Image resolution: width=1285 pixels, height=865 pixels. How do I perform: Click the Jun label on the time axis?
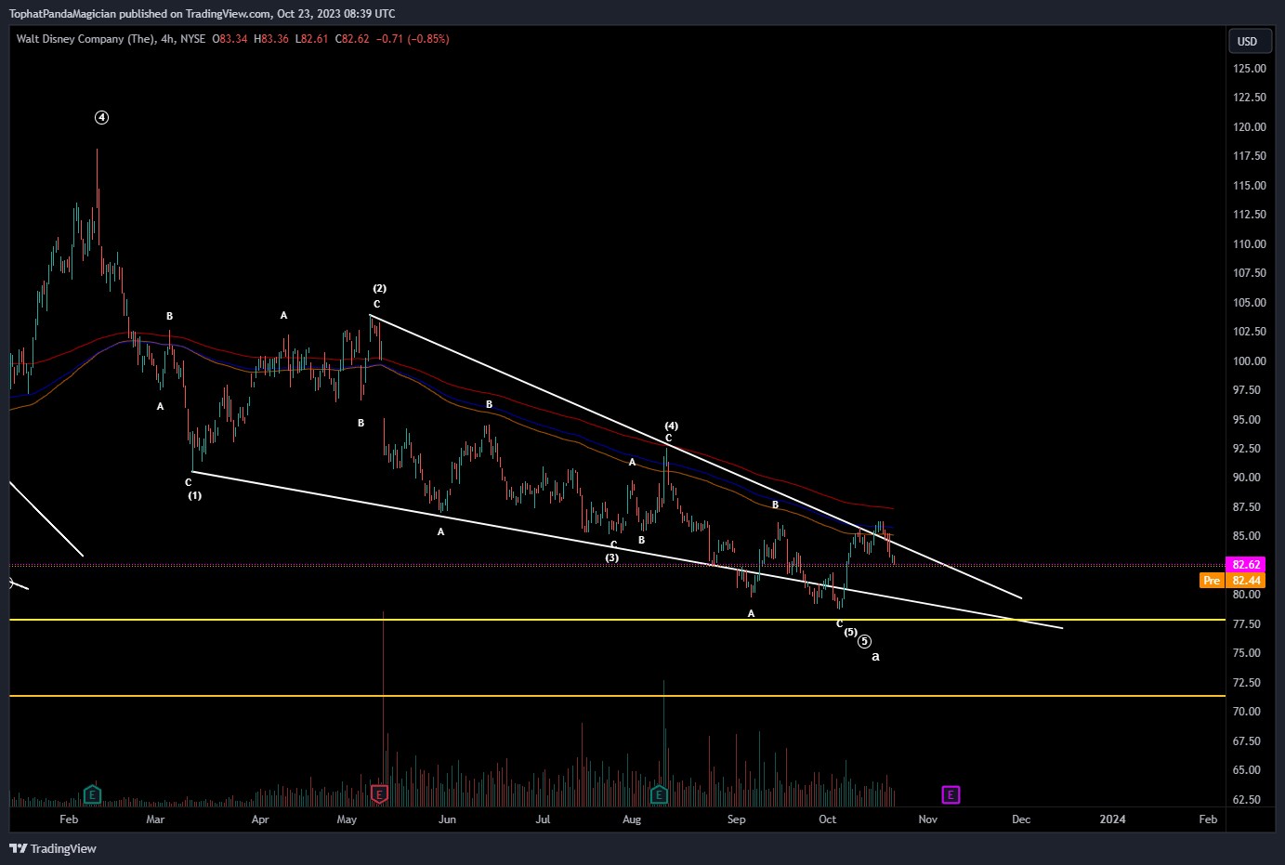pos(447,819)
